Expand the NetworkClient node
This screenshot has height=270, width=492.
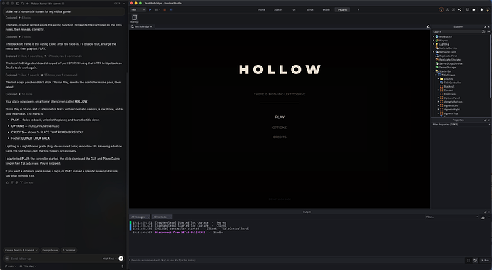(434, 52)
